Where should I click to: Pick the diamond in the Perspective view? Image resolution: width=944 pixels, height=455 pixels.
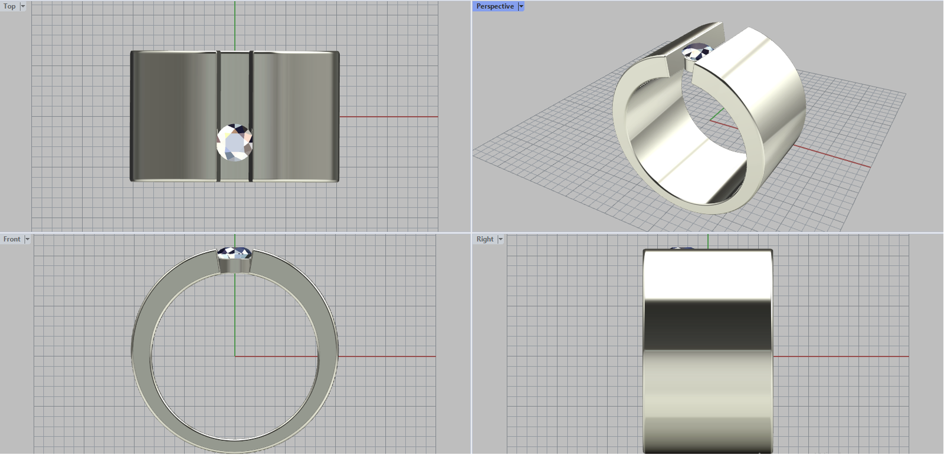point(696,52)
